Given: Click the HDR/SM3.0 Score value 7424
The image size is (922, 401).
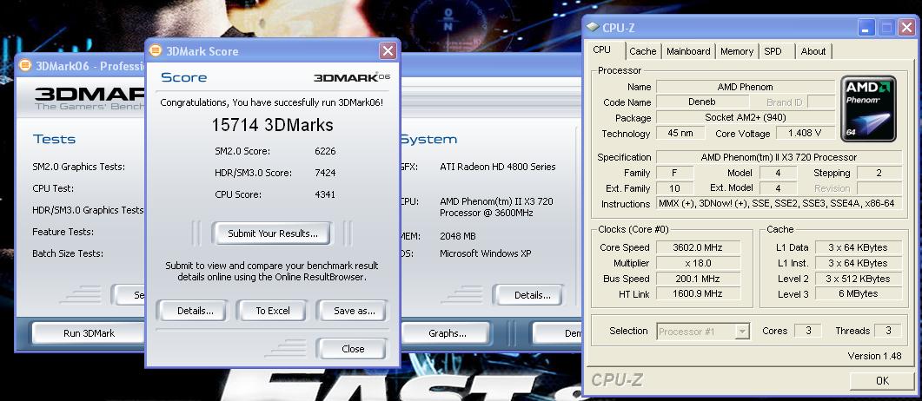Looking at the screenshot, I should 325,174.
